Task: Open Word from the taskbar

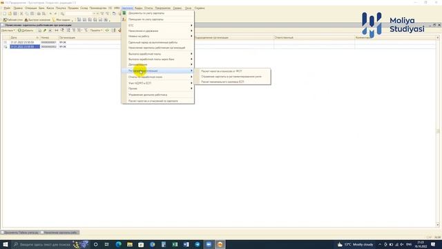Action: click(x=186, y=244)
